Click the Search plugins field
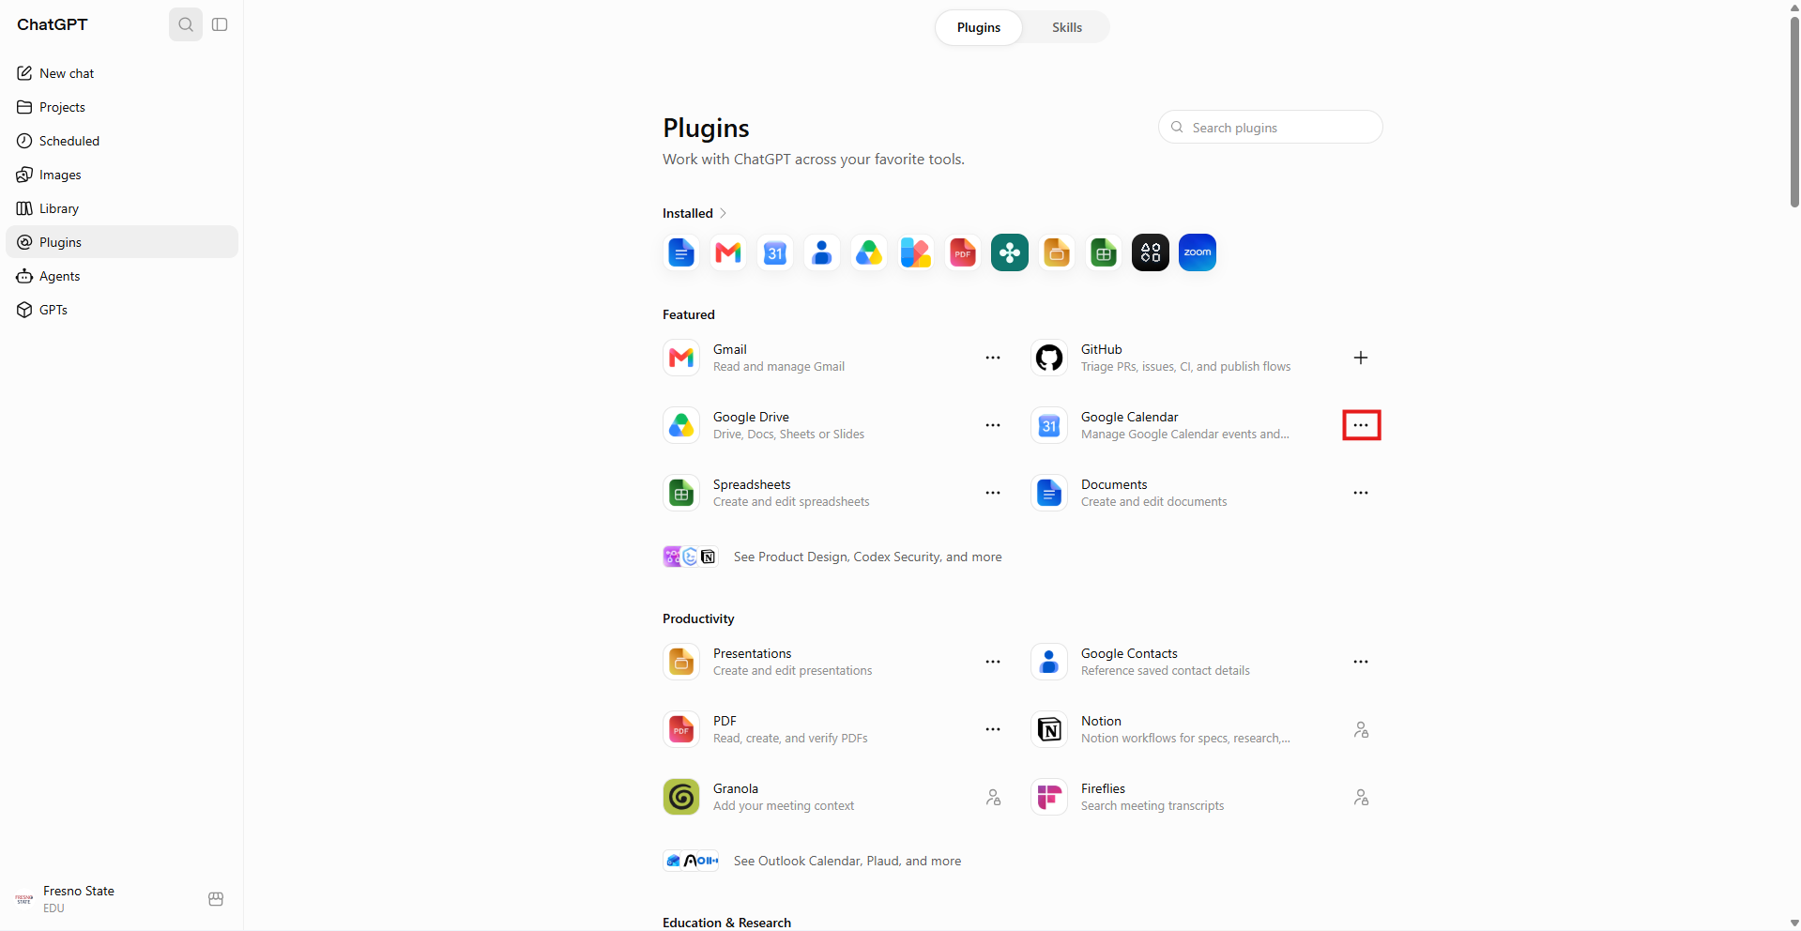The height and width of the screenshot is (931, 1801). [1271, 128]
